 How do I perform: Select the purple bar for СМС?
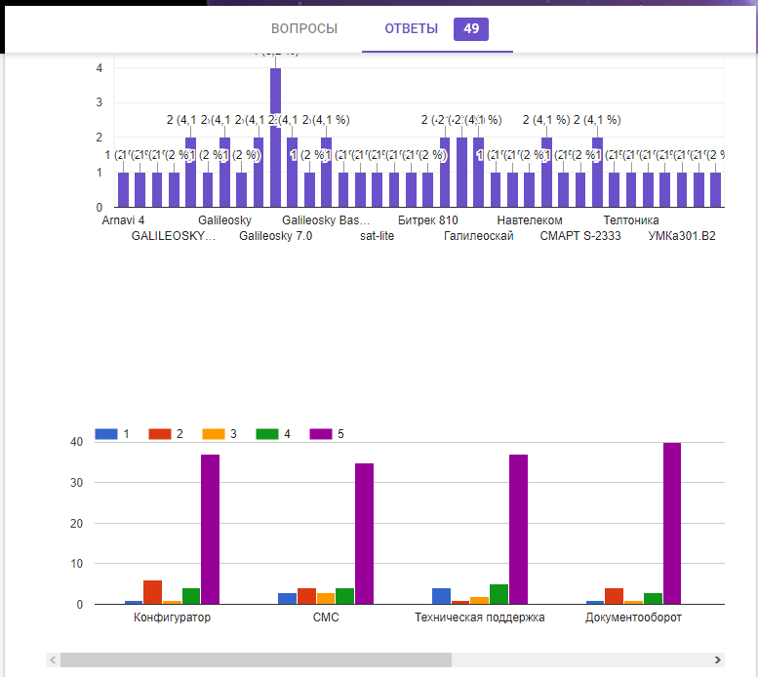click(x=364, y=534)
